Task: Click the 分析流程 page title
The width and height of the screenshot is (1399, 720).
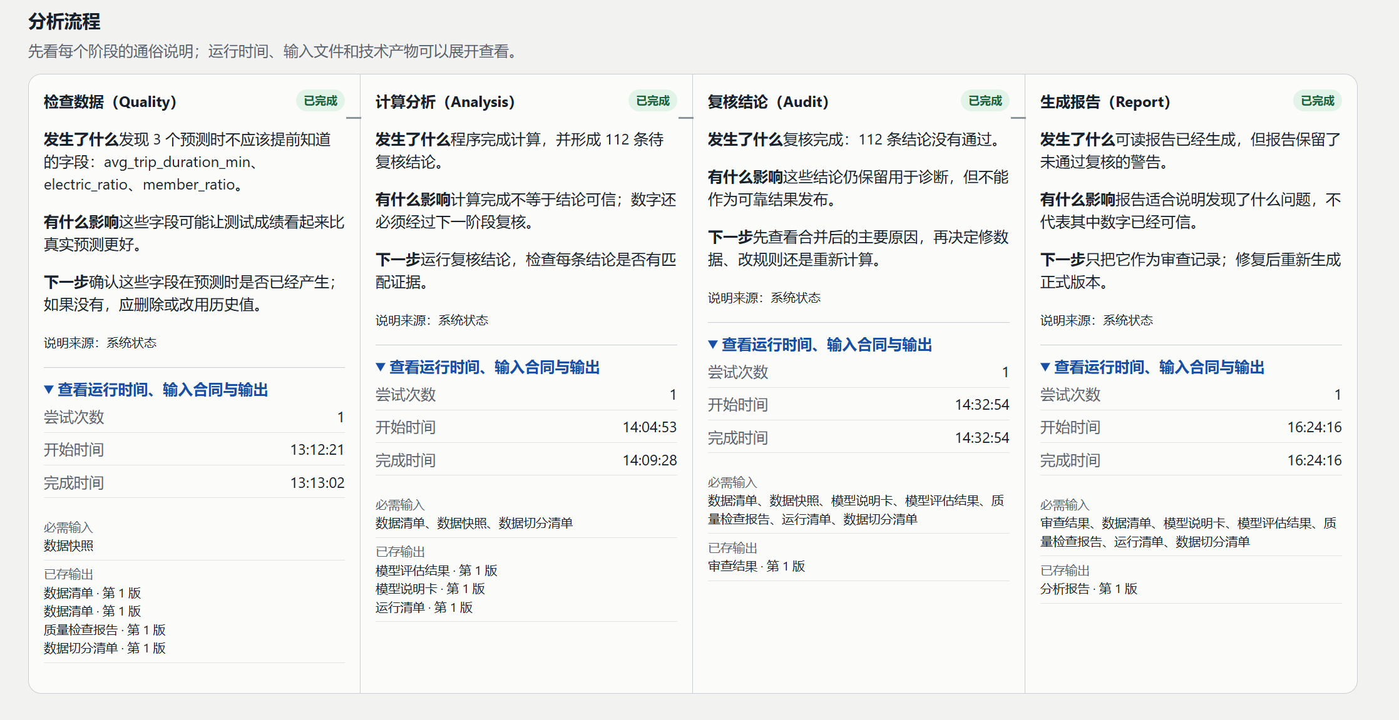Action: pyautogui.click(x=64, y=22)
